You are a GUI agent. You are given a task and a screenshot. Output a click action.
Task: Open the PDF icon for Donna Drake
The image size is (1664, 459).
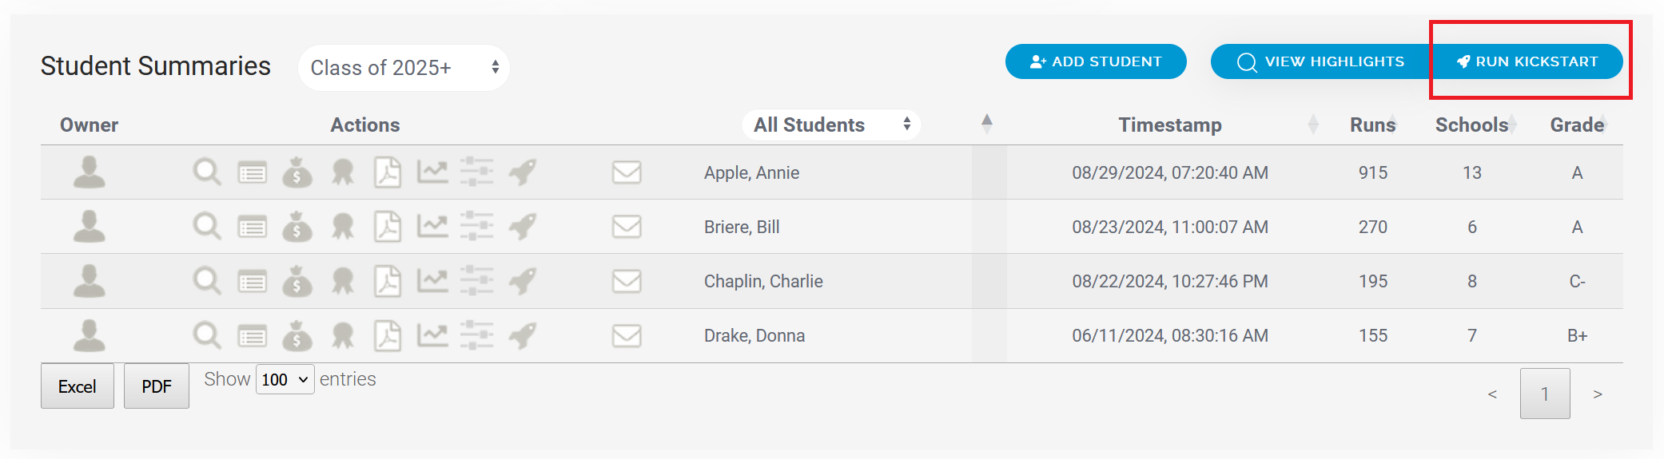point(388,335)
